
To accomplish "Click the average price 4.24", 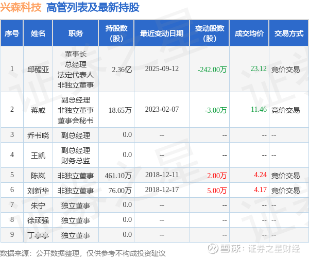I will [x=260, y=175].
